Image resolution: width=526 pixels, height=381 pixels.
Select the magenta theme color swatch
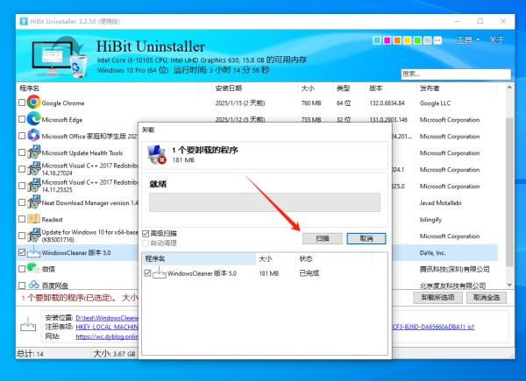(387, 40)
